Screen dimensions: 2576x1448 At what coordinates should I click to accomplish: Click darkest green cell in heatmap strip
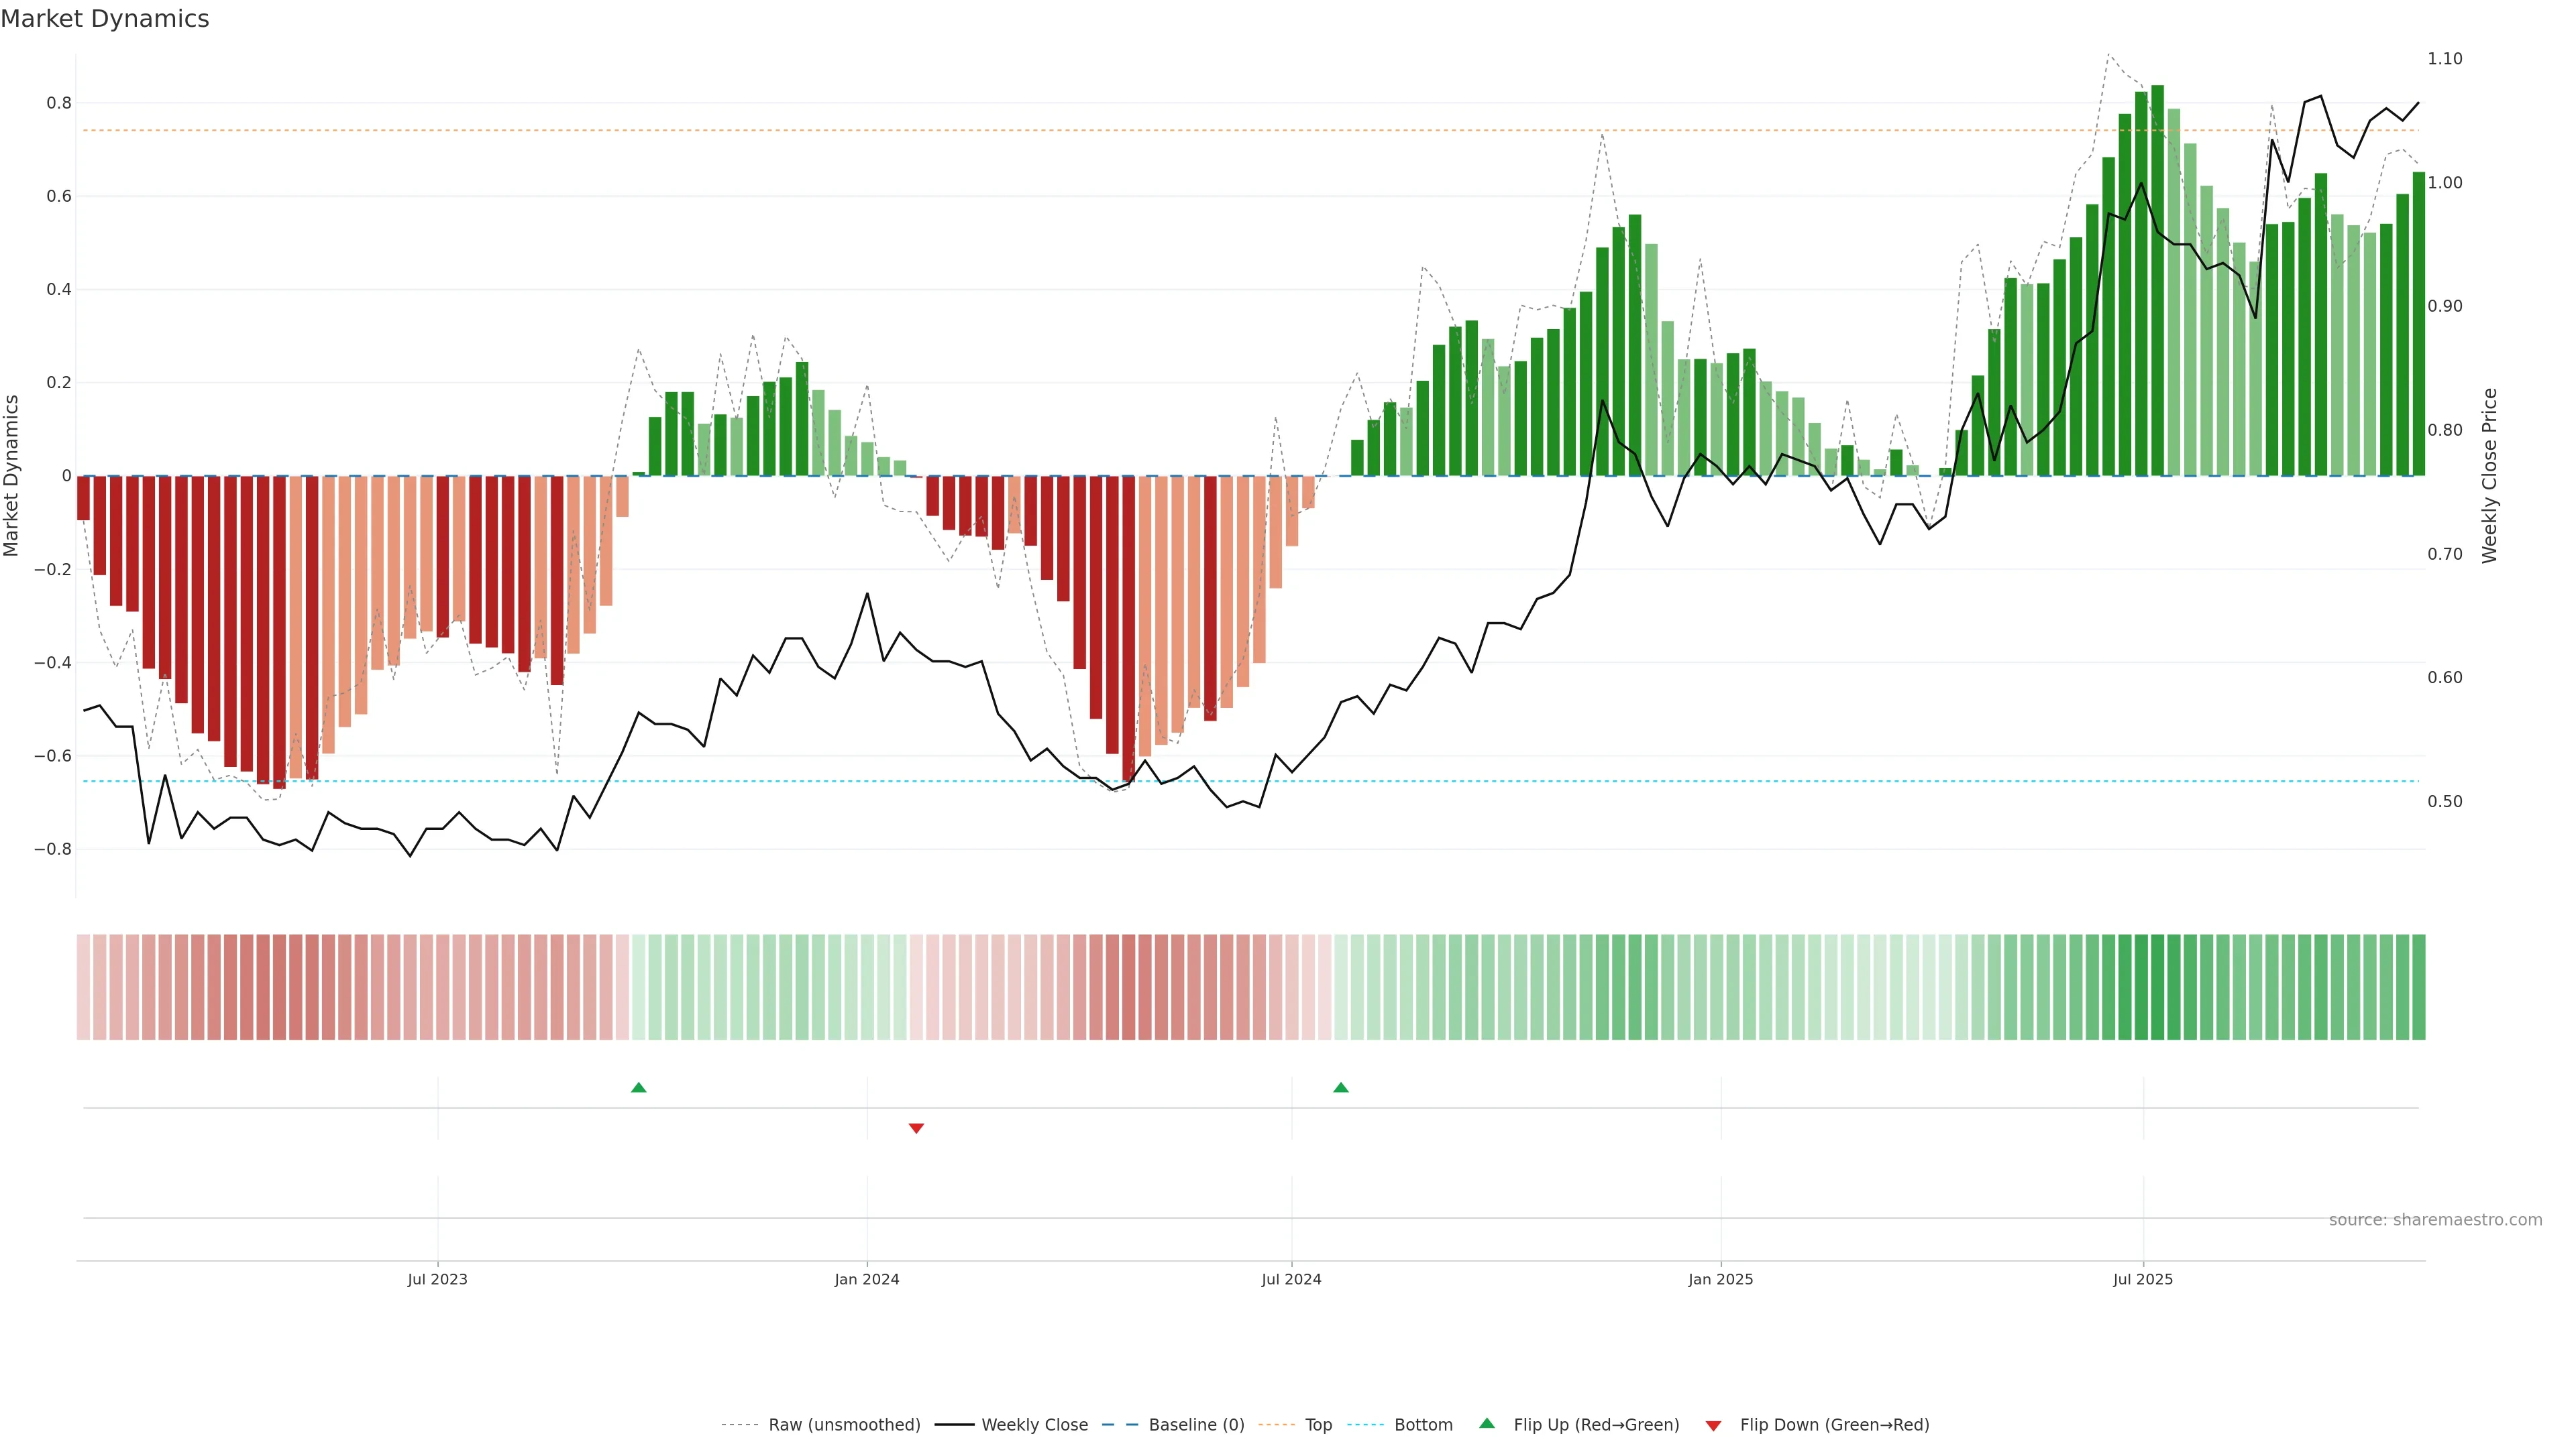pos(2157,986)
